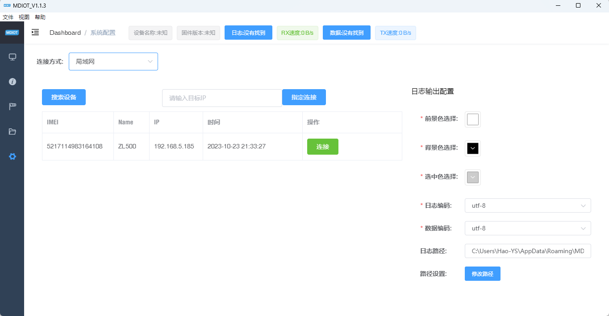The image size is (609, 316).
Task: Select the monitor/dashboard icon in the sidebar
Action: pyautogui.click(x=12, y=57)
